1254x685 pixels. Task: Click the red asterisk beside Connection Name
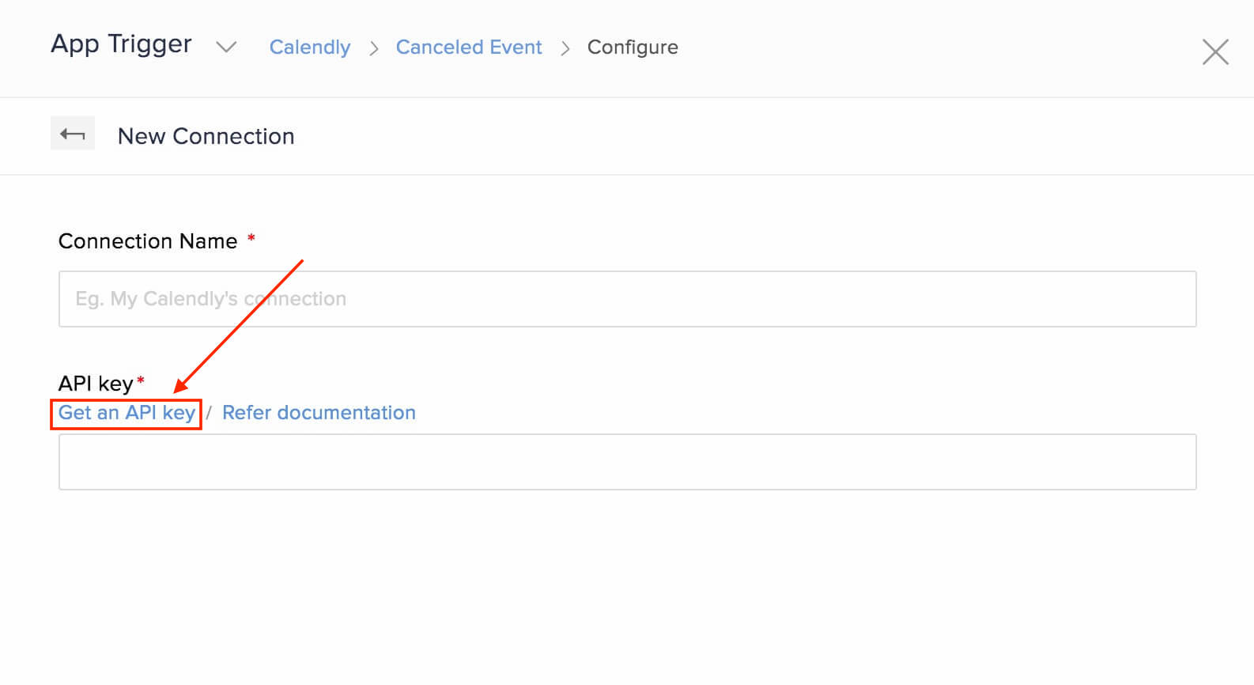[x=251, y=238]
